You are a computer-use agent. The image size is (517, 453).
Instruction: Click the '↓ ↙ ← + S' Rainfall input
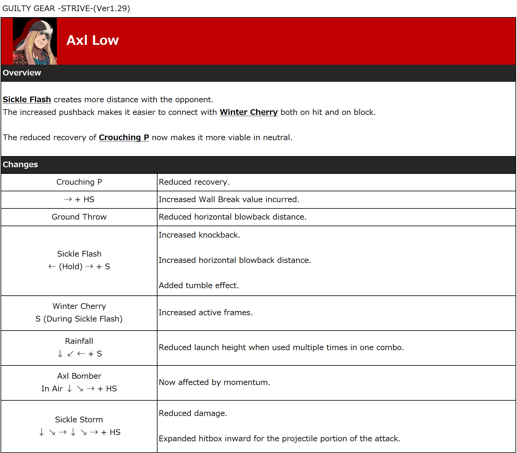[79, 354]
